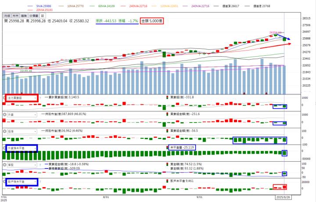
Task: Switch to the 布林 tab
Action: [16, 15]
